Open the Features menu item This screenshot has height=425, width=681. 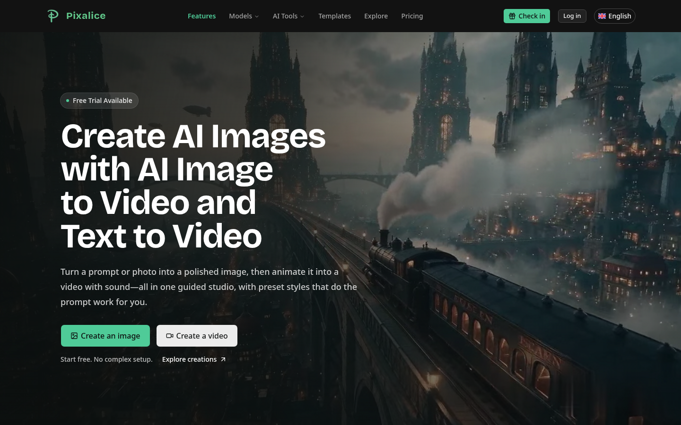[201, 16]
